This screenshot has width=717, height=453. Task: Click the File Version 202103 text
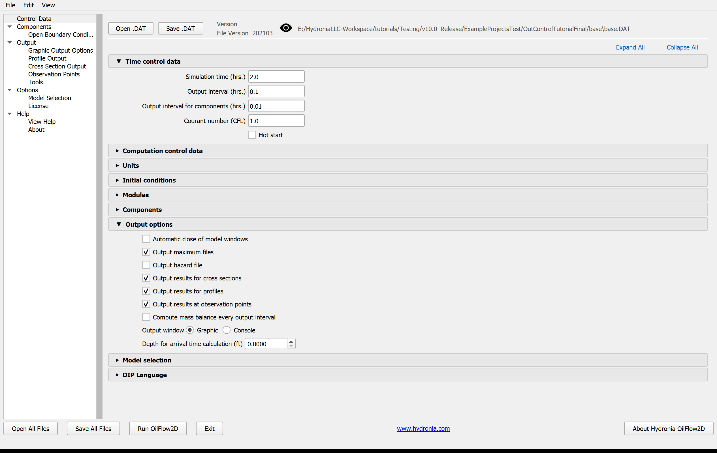pyautogui.click(x=244, y=33)
